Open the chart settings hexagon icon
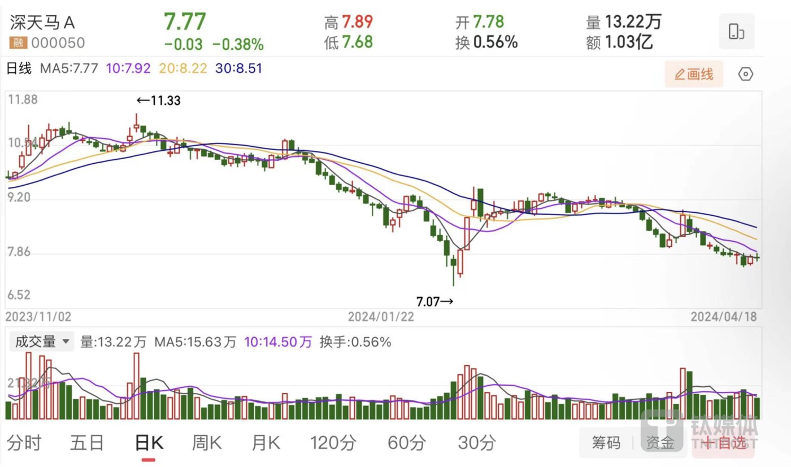This screenshot has height=467, width=791. (746, 74)
